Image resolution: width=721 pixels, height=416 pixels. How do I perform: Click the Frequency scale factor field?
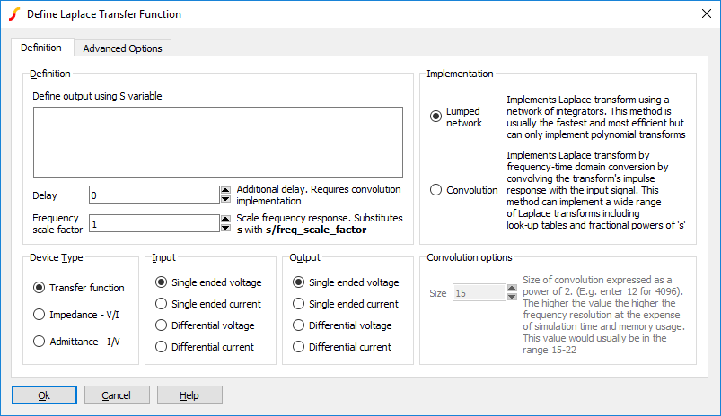pos(154,223)
